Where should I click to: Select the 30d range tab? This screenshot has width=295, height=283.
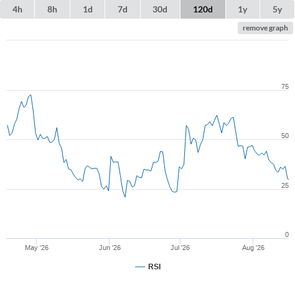point(160,9)
